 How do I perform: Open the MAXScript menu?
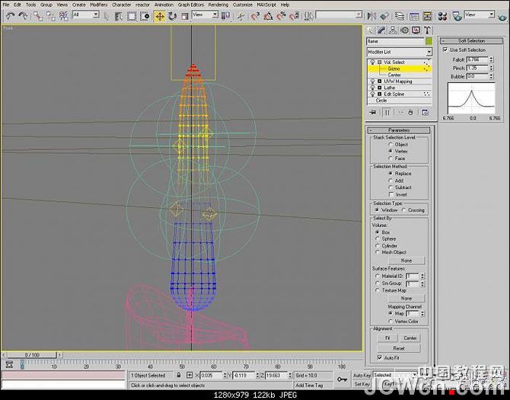[x=266, y=5]
